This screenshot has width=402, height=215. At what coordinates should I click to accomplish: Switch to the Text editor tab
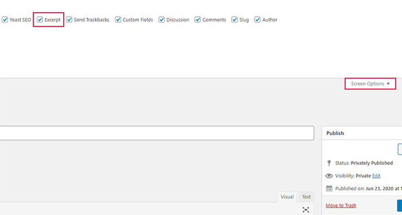[x=306, y=197]
